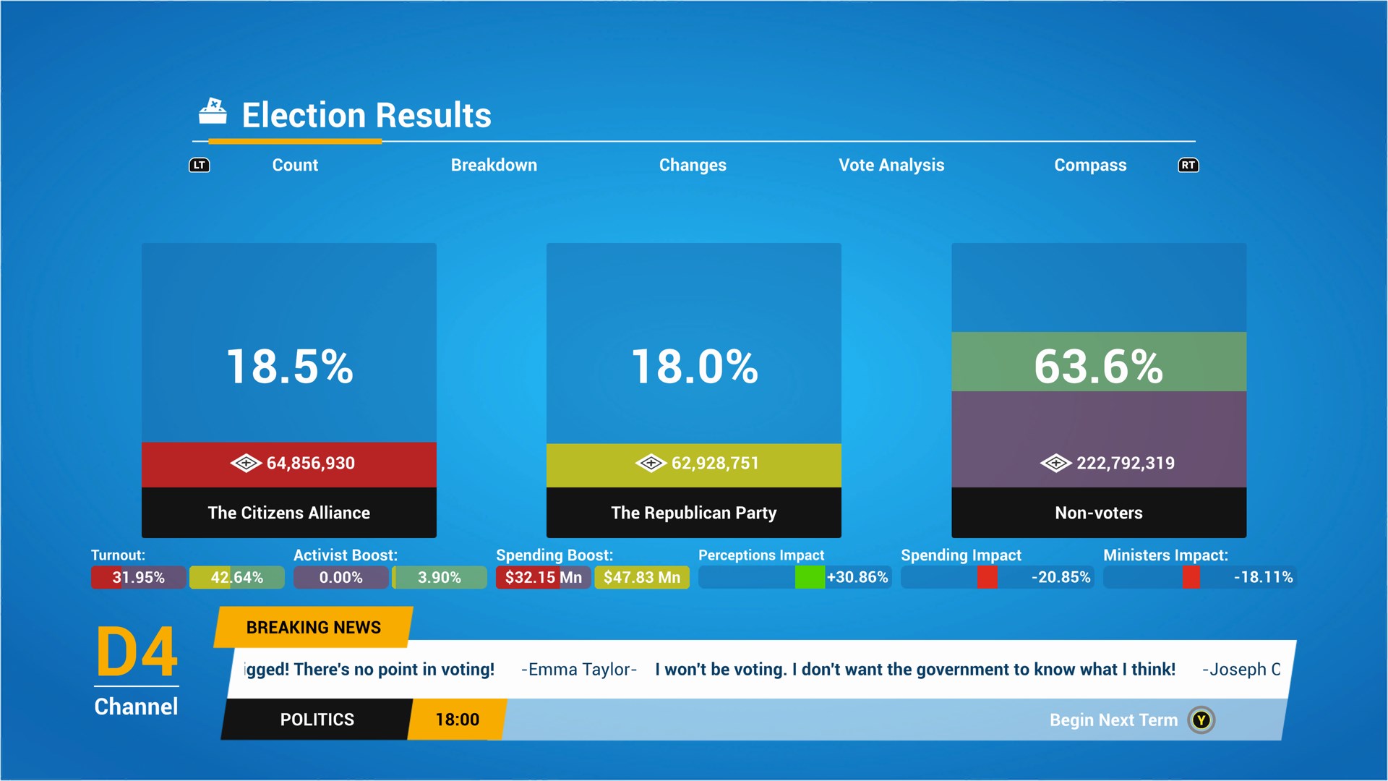
Task: Click the POLITICS category label
Action: 318,718
